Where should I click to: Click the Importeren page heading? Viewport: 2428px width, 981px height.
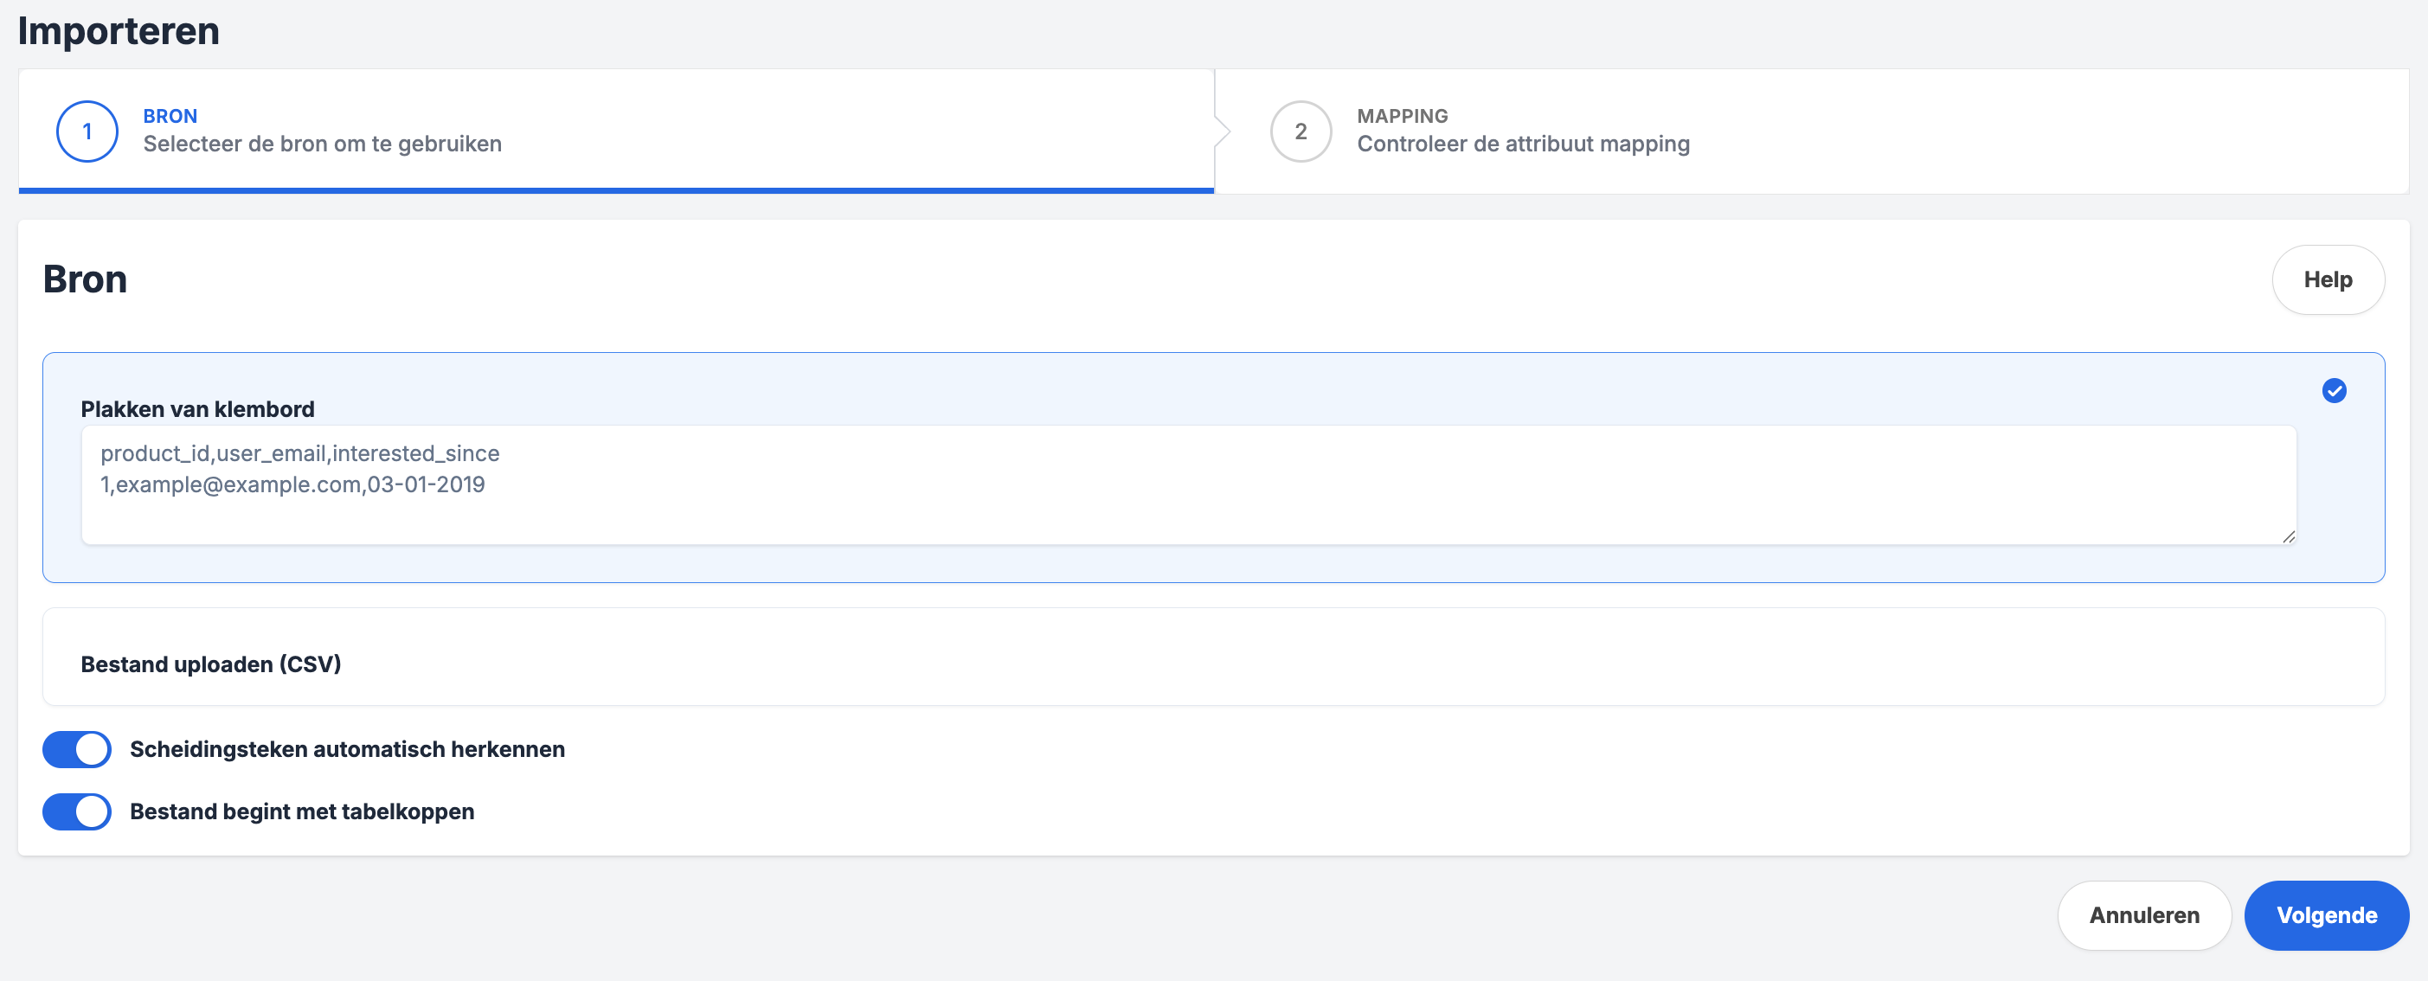[119, 31]
